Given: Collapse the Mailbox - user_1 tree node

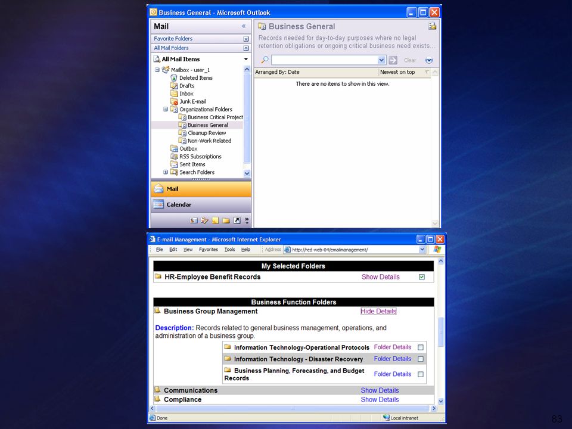Looking at the screenshot, I should click(157, 70).
